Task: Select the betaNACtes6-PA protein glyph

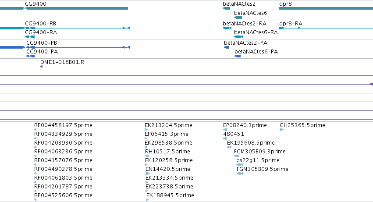Action: pos(238,56)
